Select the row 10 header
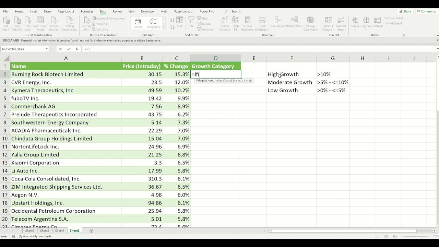 (x=5, y=139)
